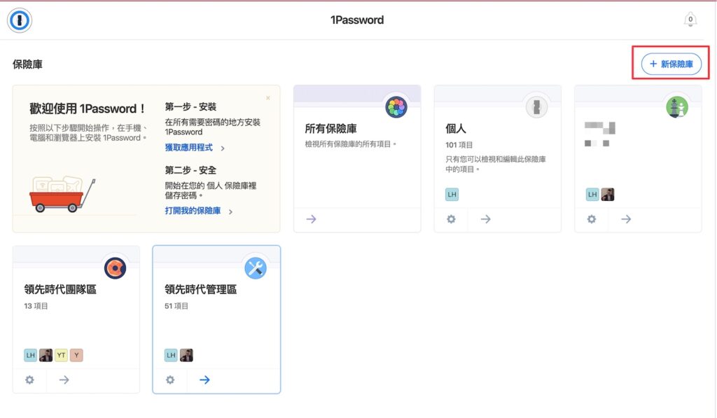Open settings gear of 個人 vault
This screenshot has width=717, height=418.
coord(452,220)
